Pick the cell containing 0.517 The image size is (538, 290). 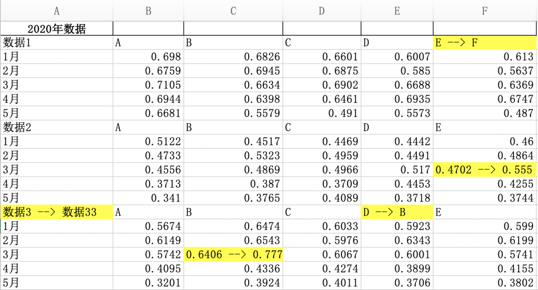click(x=397, y=170)
